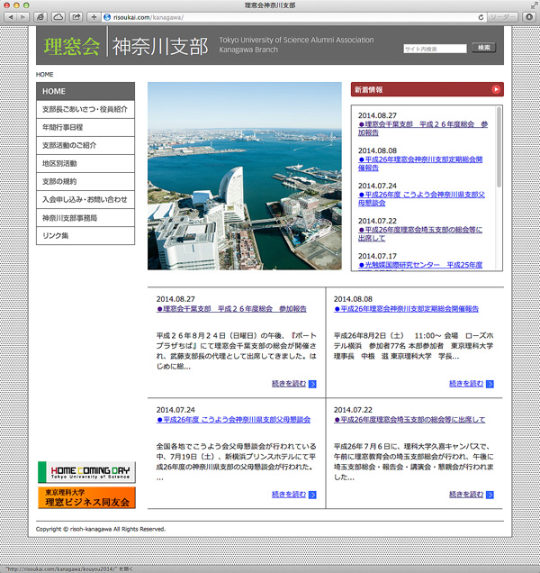The width and height of the screenshot is (540, 573).
Task: Open 支部長ごあいさつ・役員紹介 menu item
Action: click(x=85, y=109)
